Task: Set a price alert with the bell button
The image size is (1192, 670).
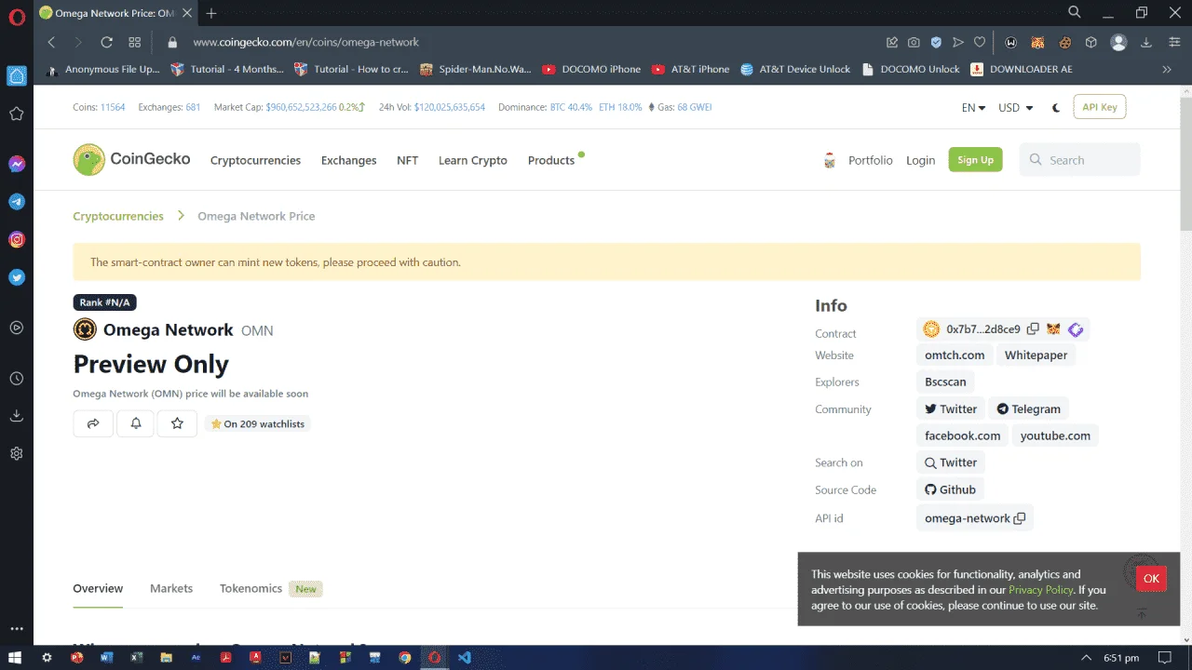Action: tap(136, 423)
